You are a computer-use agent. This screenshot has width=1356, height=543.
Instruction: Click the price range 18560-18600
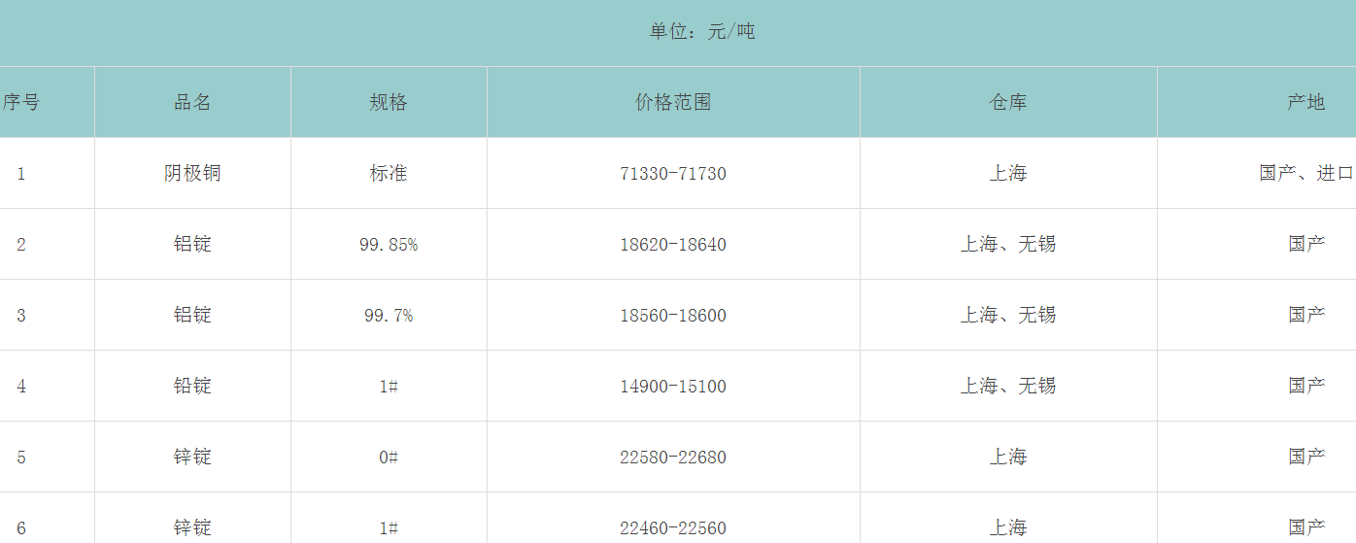point(673,316)
